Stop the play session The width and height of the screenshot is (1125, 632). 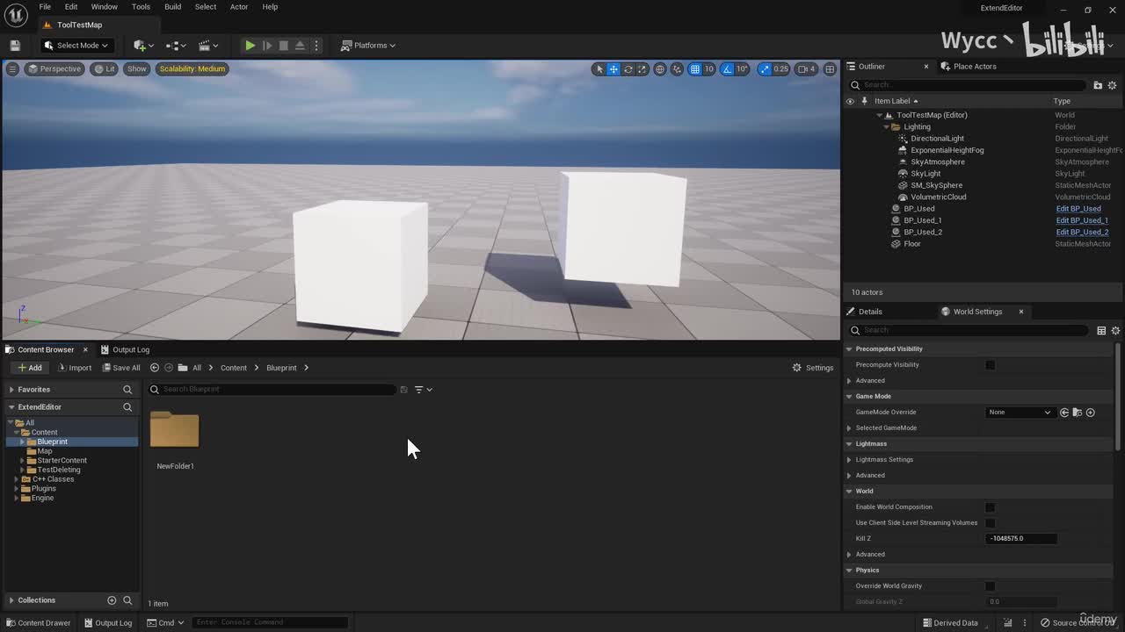click(283, 46)
